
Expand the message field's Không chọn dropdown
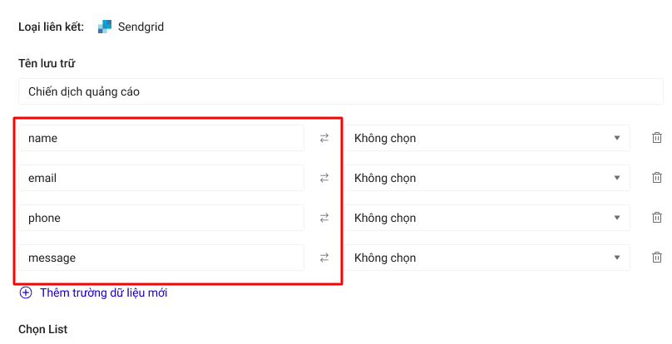[487, 258]
